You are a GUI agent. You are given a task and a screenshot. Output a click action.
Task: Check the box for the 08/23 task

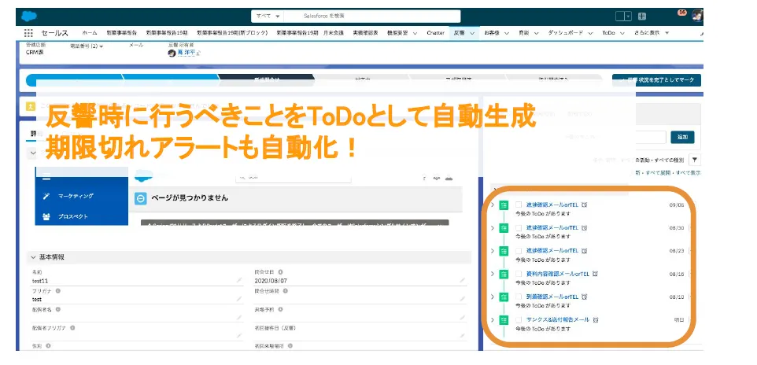pos(519,251)
